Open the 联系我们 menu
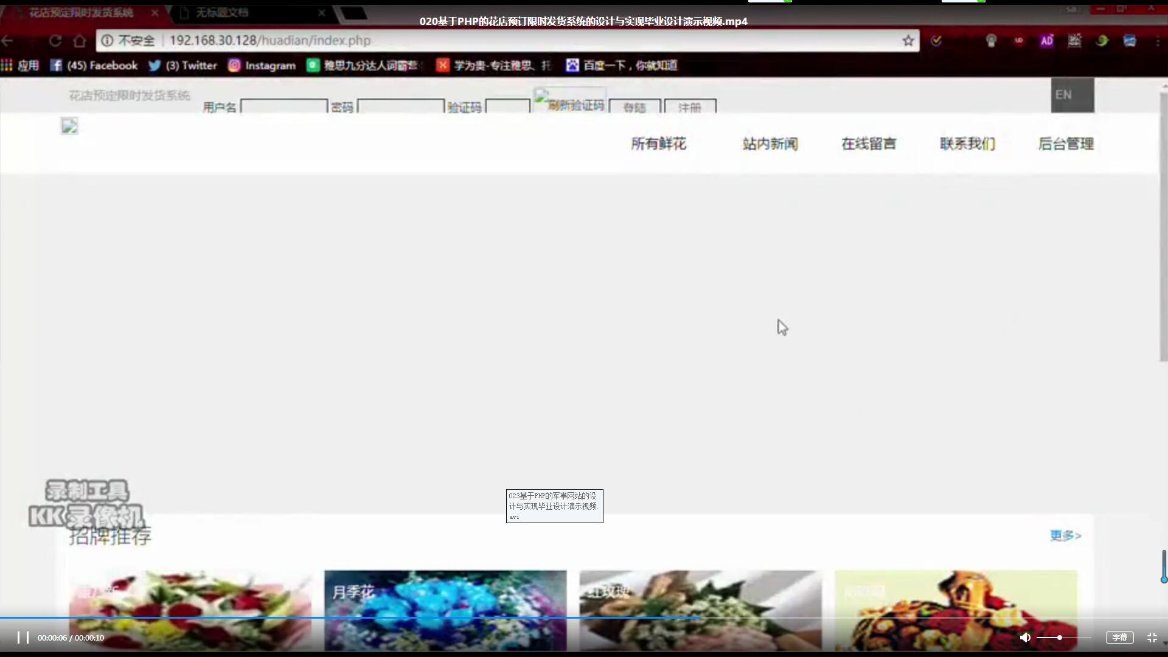The image size is (1168, 657). pyautogui.click(x=967, y=144)
